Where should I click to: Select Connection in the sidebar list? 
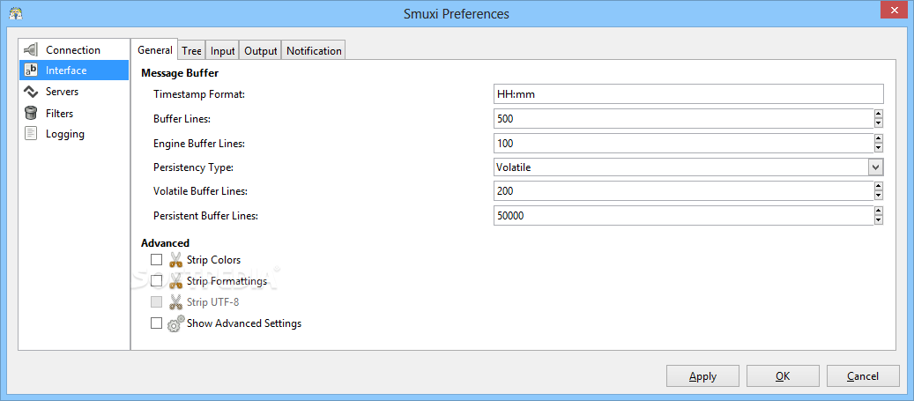pyautogui.click(x=73, y=50)
